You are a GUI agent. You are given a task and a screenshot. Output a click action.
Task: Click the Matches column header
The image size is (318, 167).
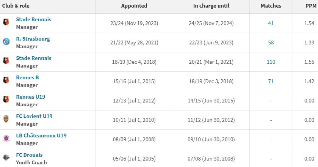[271, 6]
